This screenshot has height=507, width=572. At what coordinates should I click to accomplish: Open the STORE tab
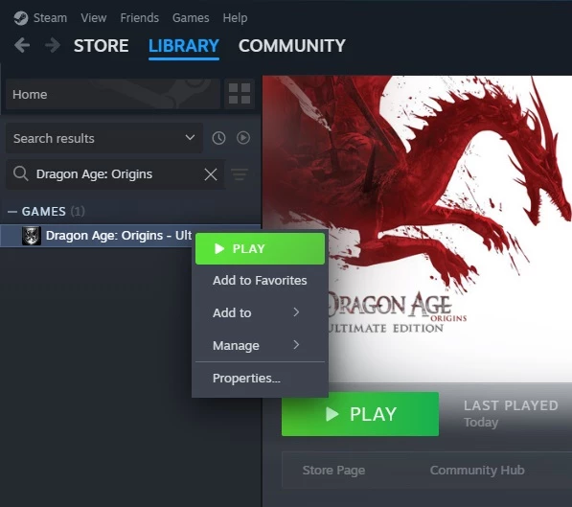click(101, 46)
